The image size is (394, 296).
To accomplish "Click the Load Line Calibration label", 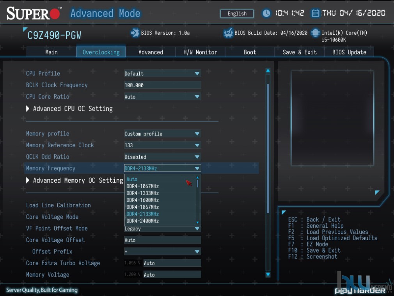I will point(58,205).
